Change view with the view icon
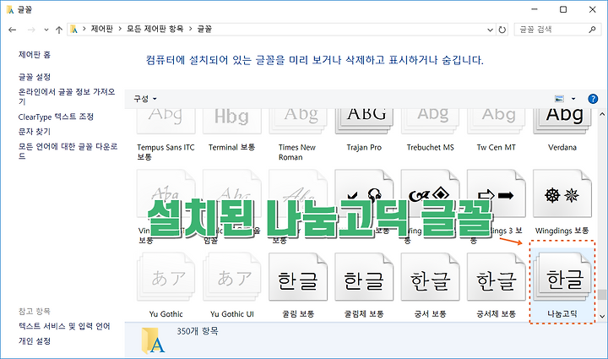Viewport: 608px width, 359px height. tap(559, 99)
